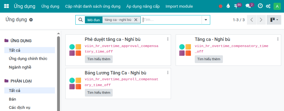
Task: Click Tìm hiểu thêm on Phê duyệt tăng ca
Action: 99,59
